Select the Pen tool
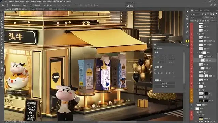Viewport: 218px width, 123px height. click(x=2, y=57)
